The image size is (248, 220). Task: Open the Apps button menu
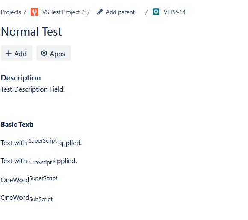point(53,53)
